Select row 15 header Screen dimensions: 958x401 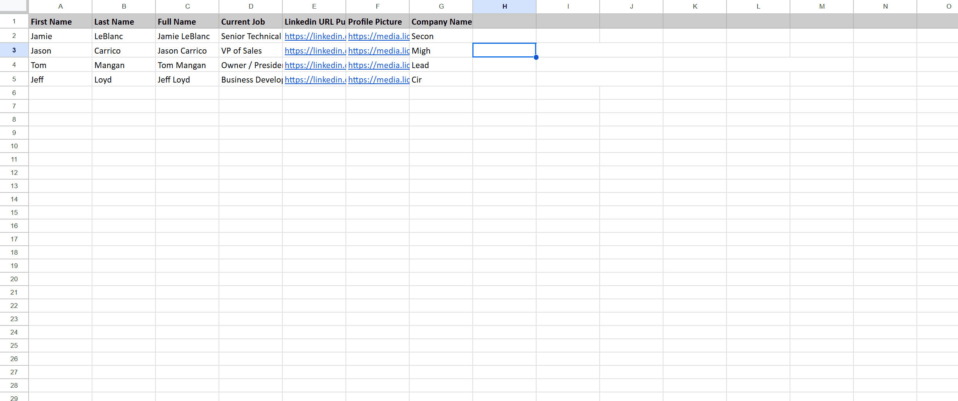14,212
